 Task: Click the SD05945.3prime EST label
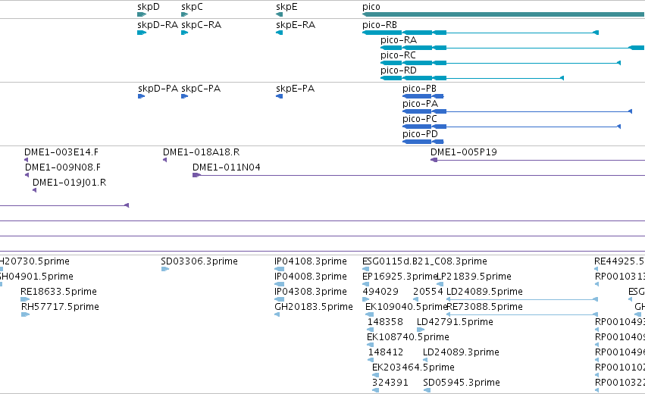tap(461, 383)
